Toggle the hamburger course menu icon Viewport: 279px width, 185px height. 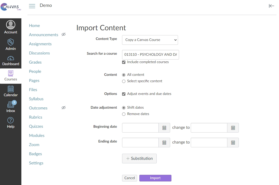pos(32,6)
